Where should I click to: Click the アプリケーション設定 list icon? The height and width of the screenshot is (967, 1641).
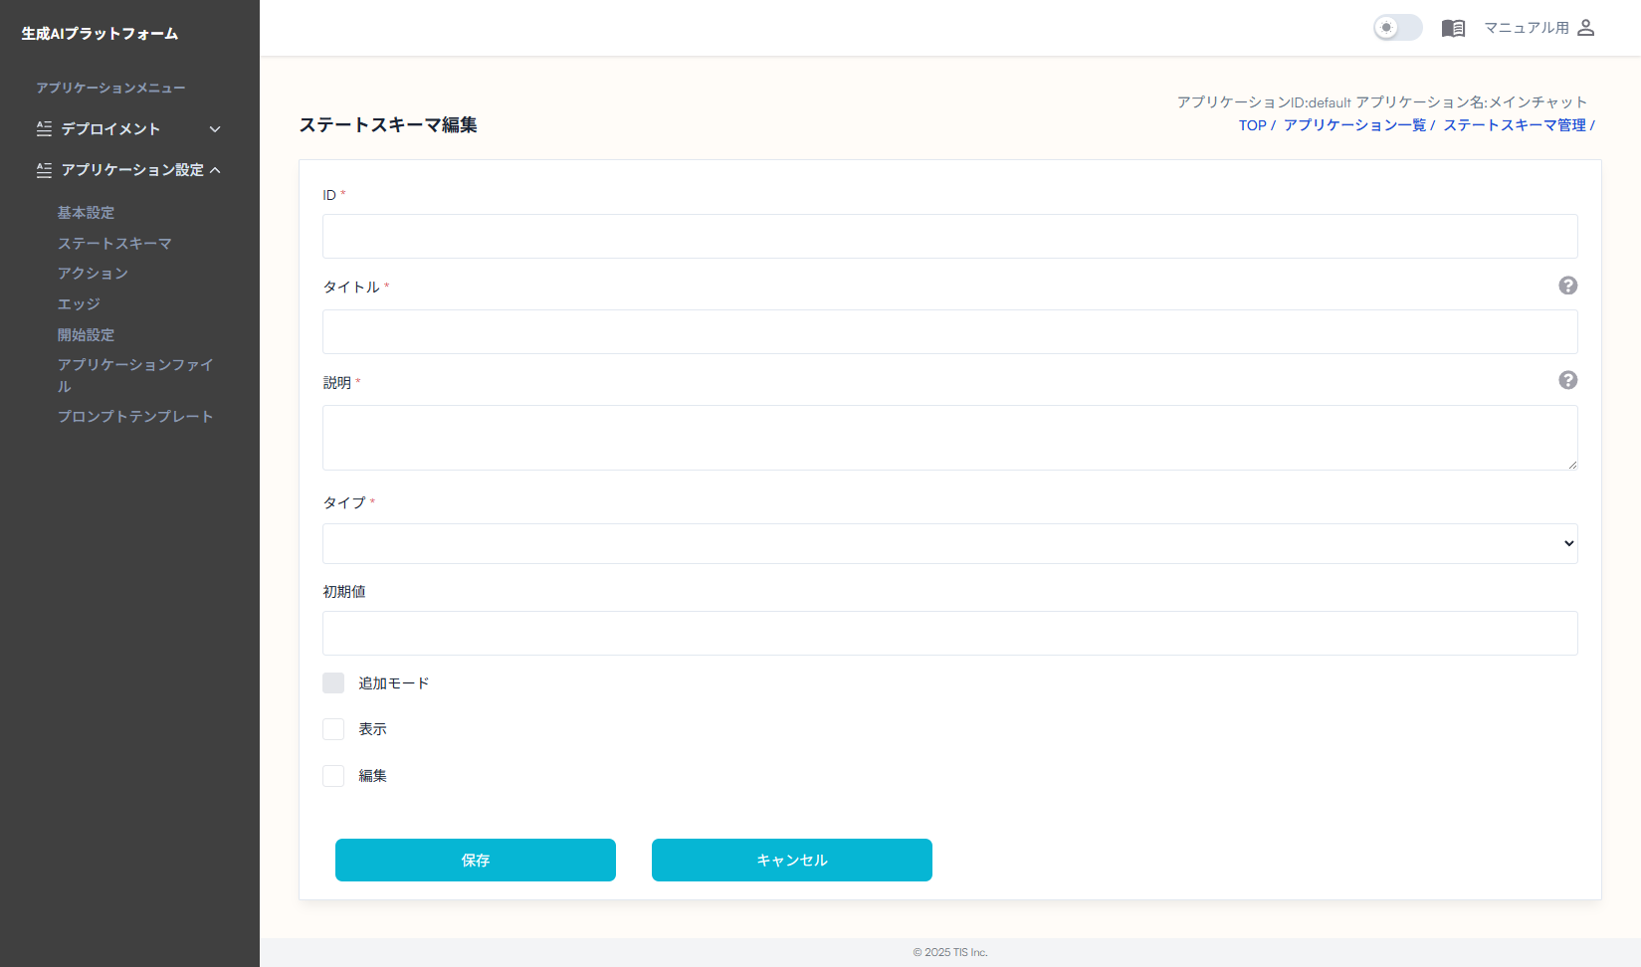click(44, 170)
